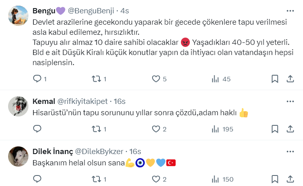Retweet Kemal's Hisarüstü post
Screen dimensions: 303x186
pos(97,129)
